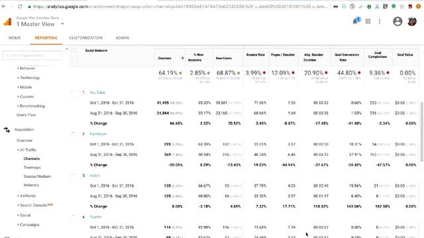424x238 pixels.
Task: Open the ADMIN tab
Action: (122, 38)
